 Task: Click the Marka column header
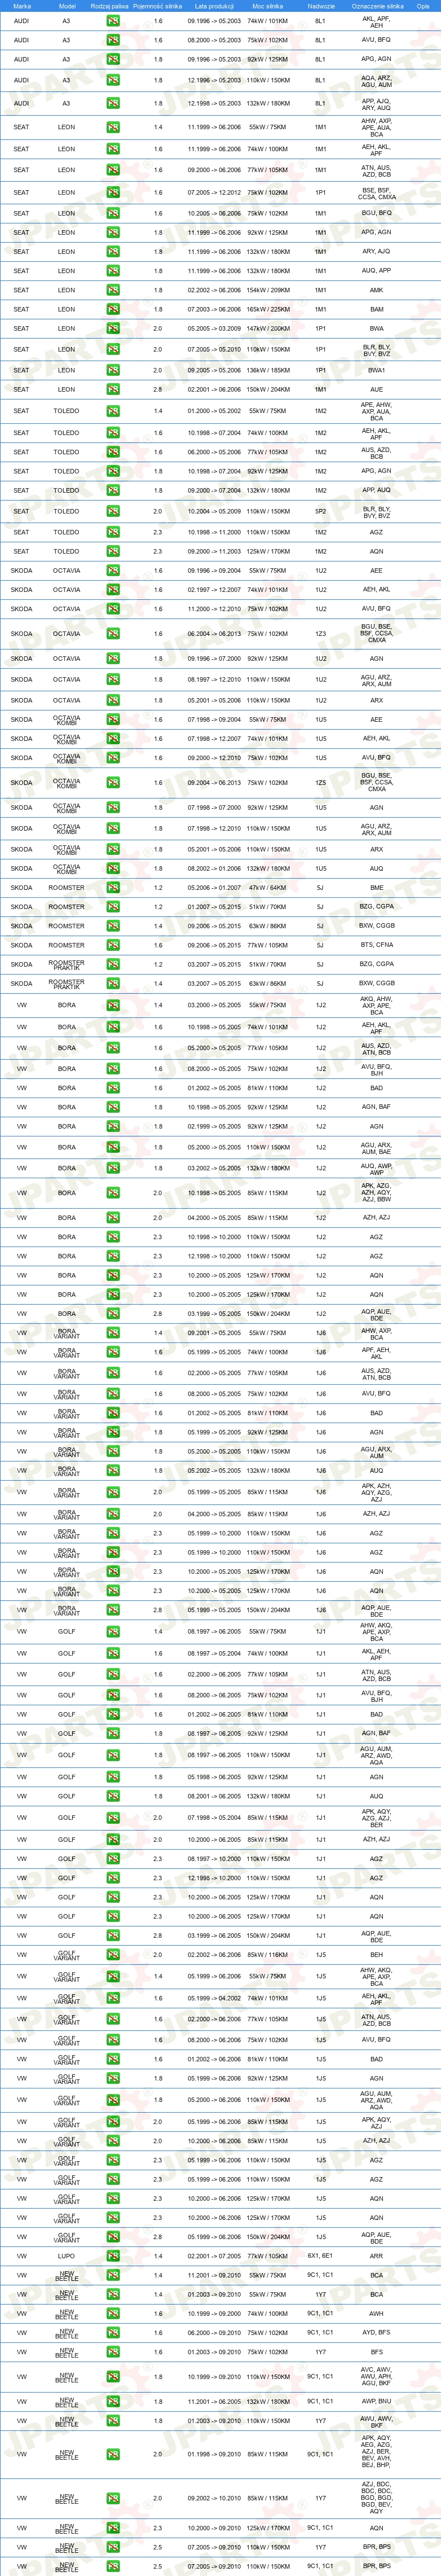pos(21,6)
